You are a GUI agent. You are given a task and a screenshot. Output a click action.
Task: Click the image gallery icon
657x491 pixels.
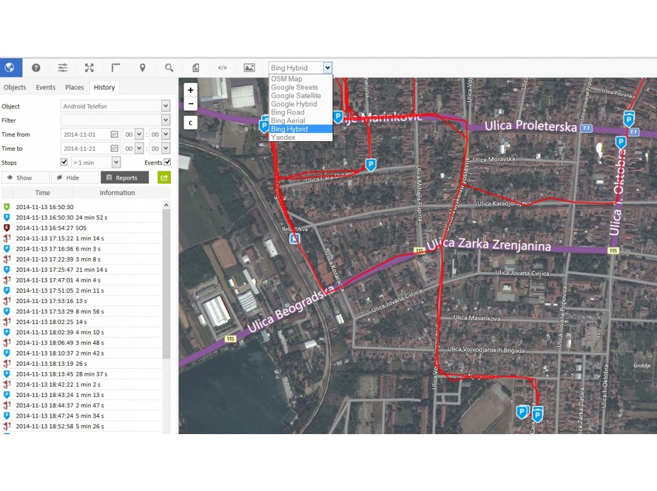(249, 67)
